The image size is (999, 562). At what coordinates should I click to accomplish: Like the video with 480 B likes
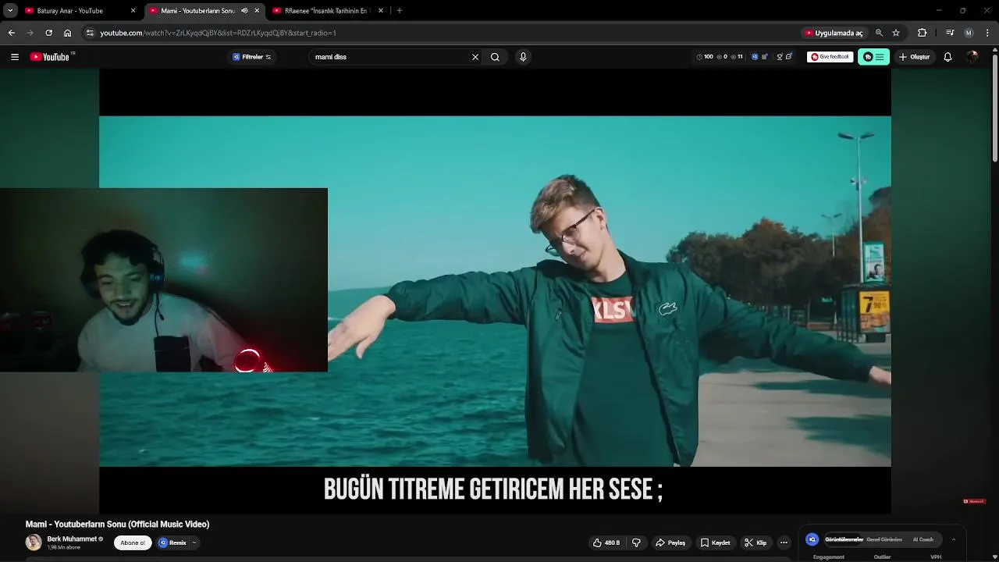[607, 542]
